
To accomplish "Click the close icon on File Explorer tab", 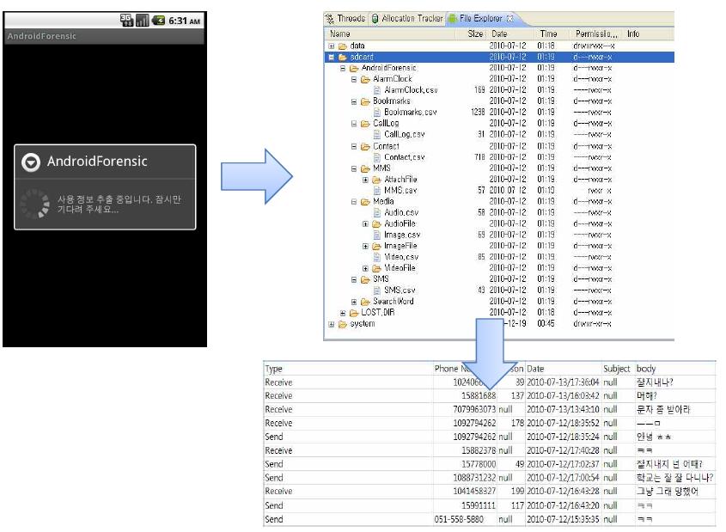I will tap(509, 18).
